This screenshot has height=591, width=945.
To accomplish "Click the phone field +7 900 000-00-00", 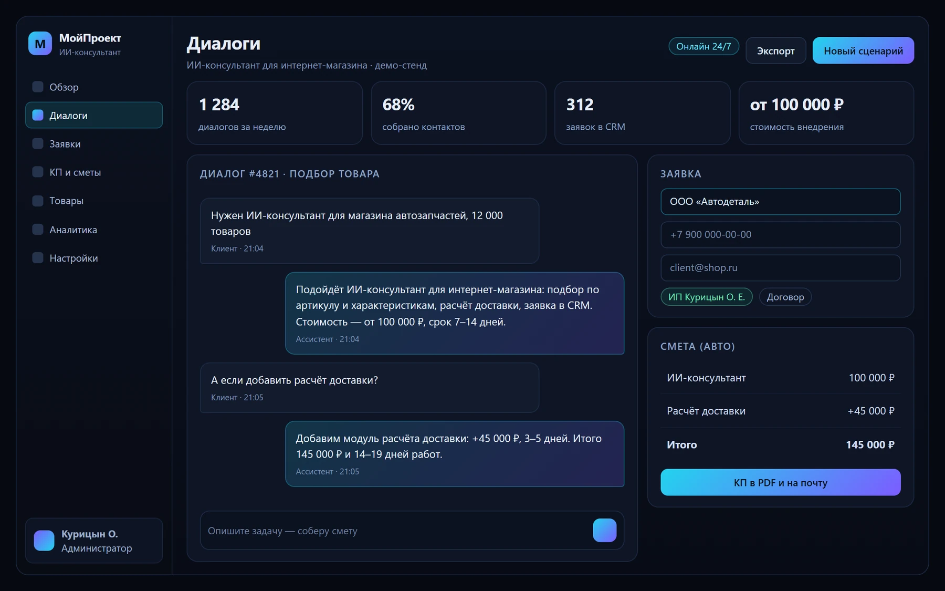I will 781,235.
